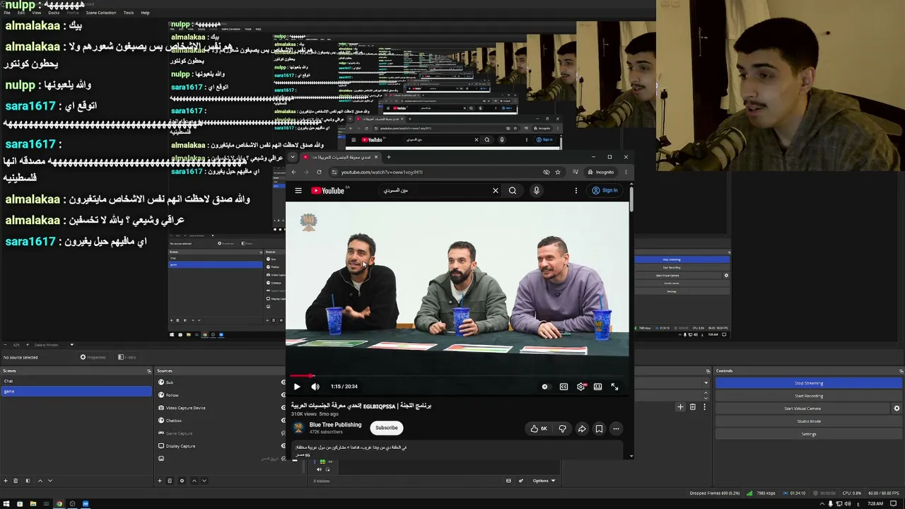Select the game scene in OBS
Viewport: 905px width, 509px height.
(76, 391)
